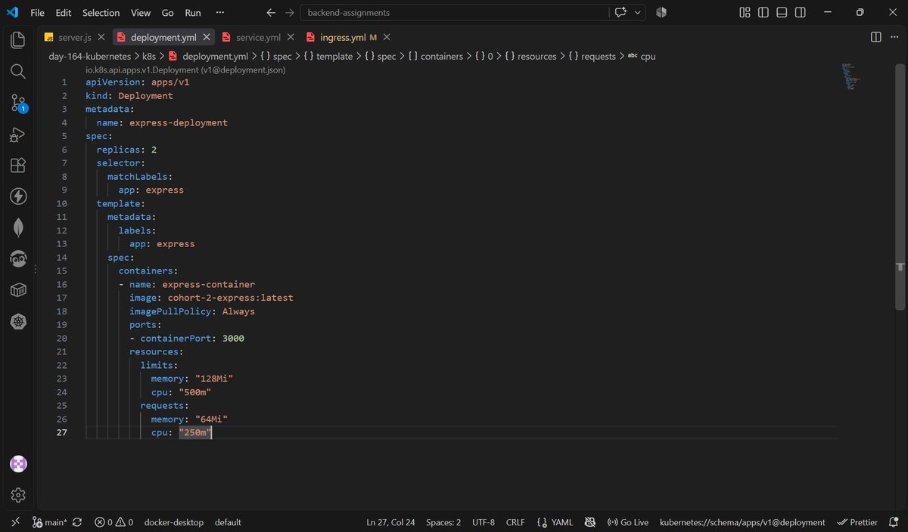Open the Thunder Client lightning icon
The image size is (908, 532).
coord(18,196)
